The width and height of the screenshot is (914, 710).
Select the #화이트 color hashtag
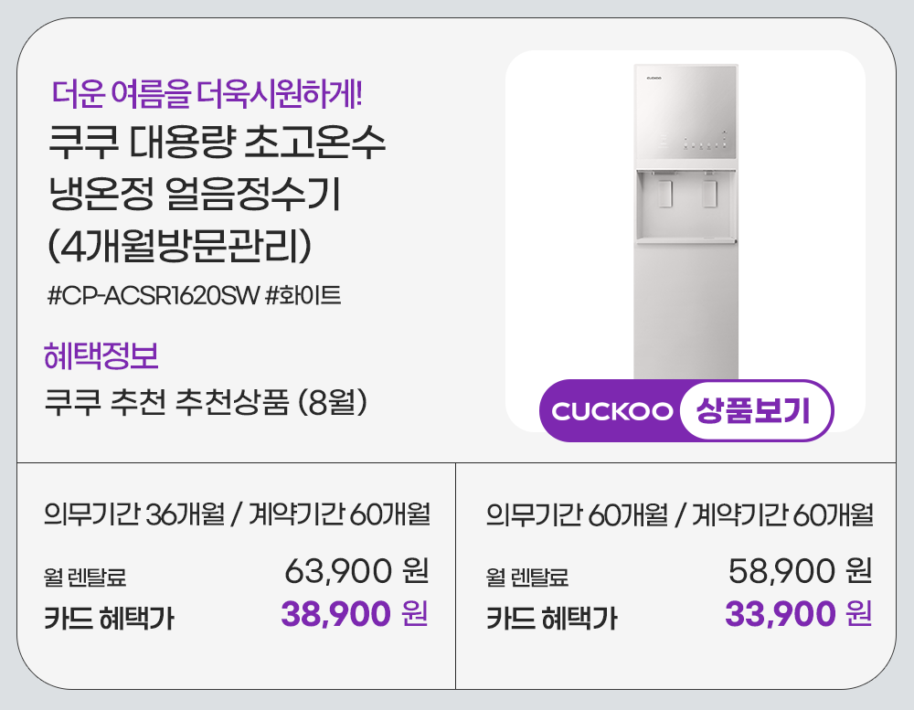tap(303, 296)
